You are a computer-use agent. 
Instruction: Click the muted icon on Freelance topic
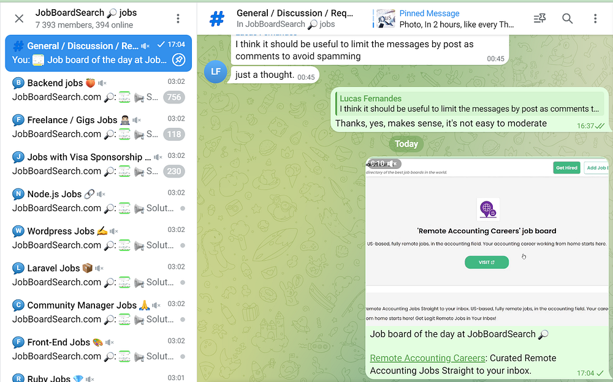coord(137,121)
